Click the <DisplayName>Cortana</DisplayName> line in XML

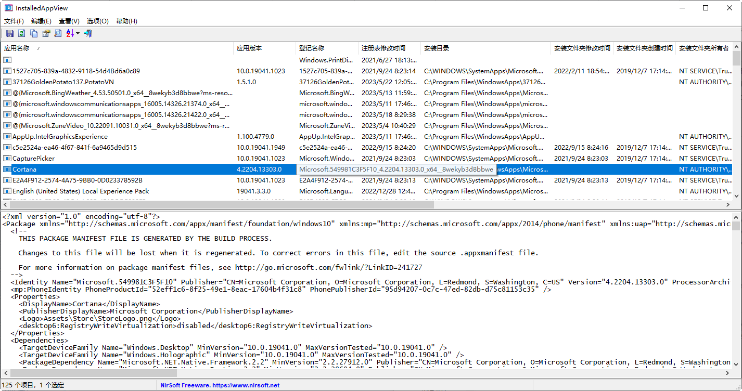[x=89, y=304]
